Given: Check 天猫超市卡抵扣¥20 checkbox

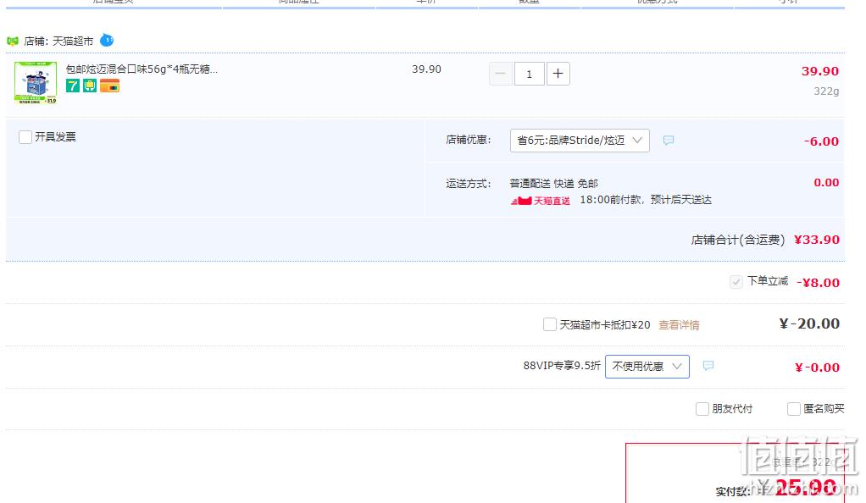Looking at the screenshot, I should 550,324.
